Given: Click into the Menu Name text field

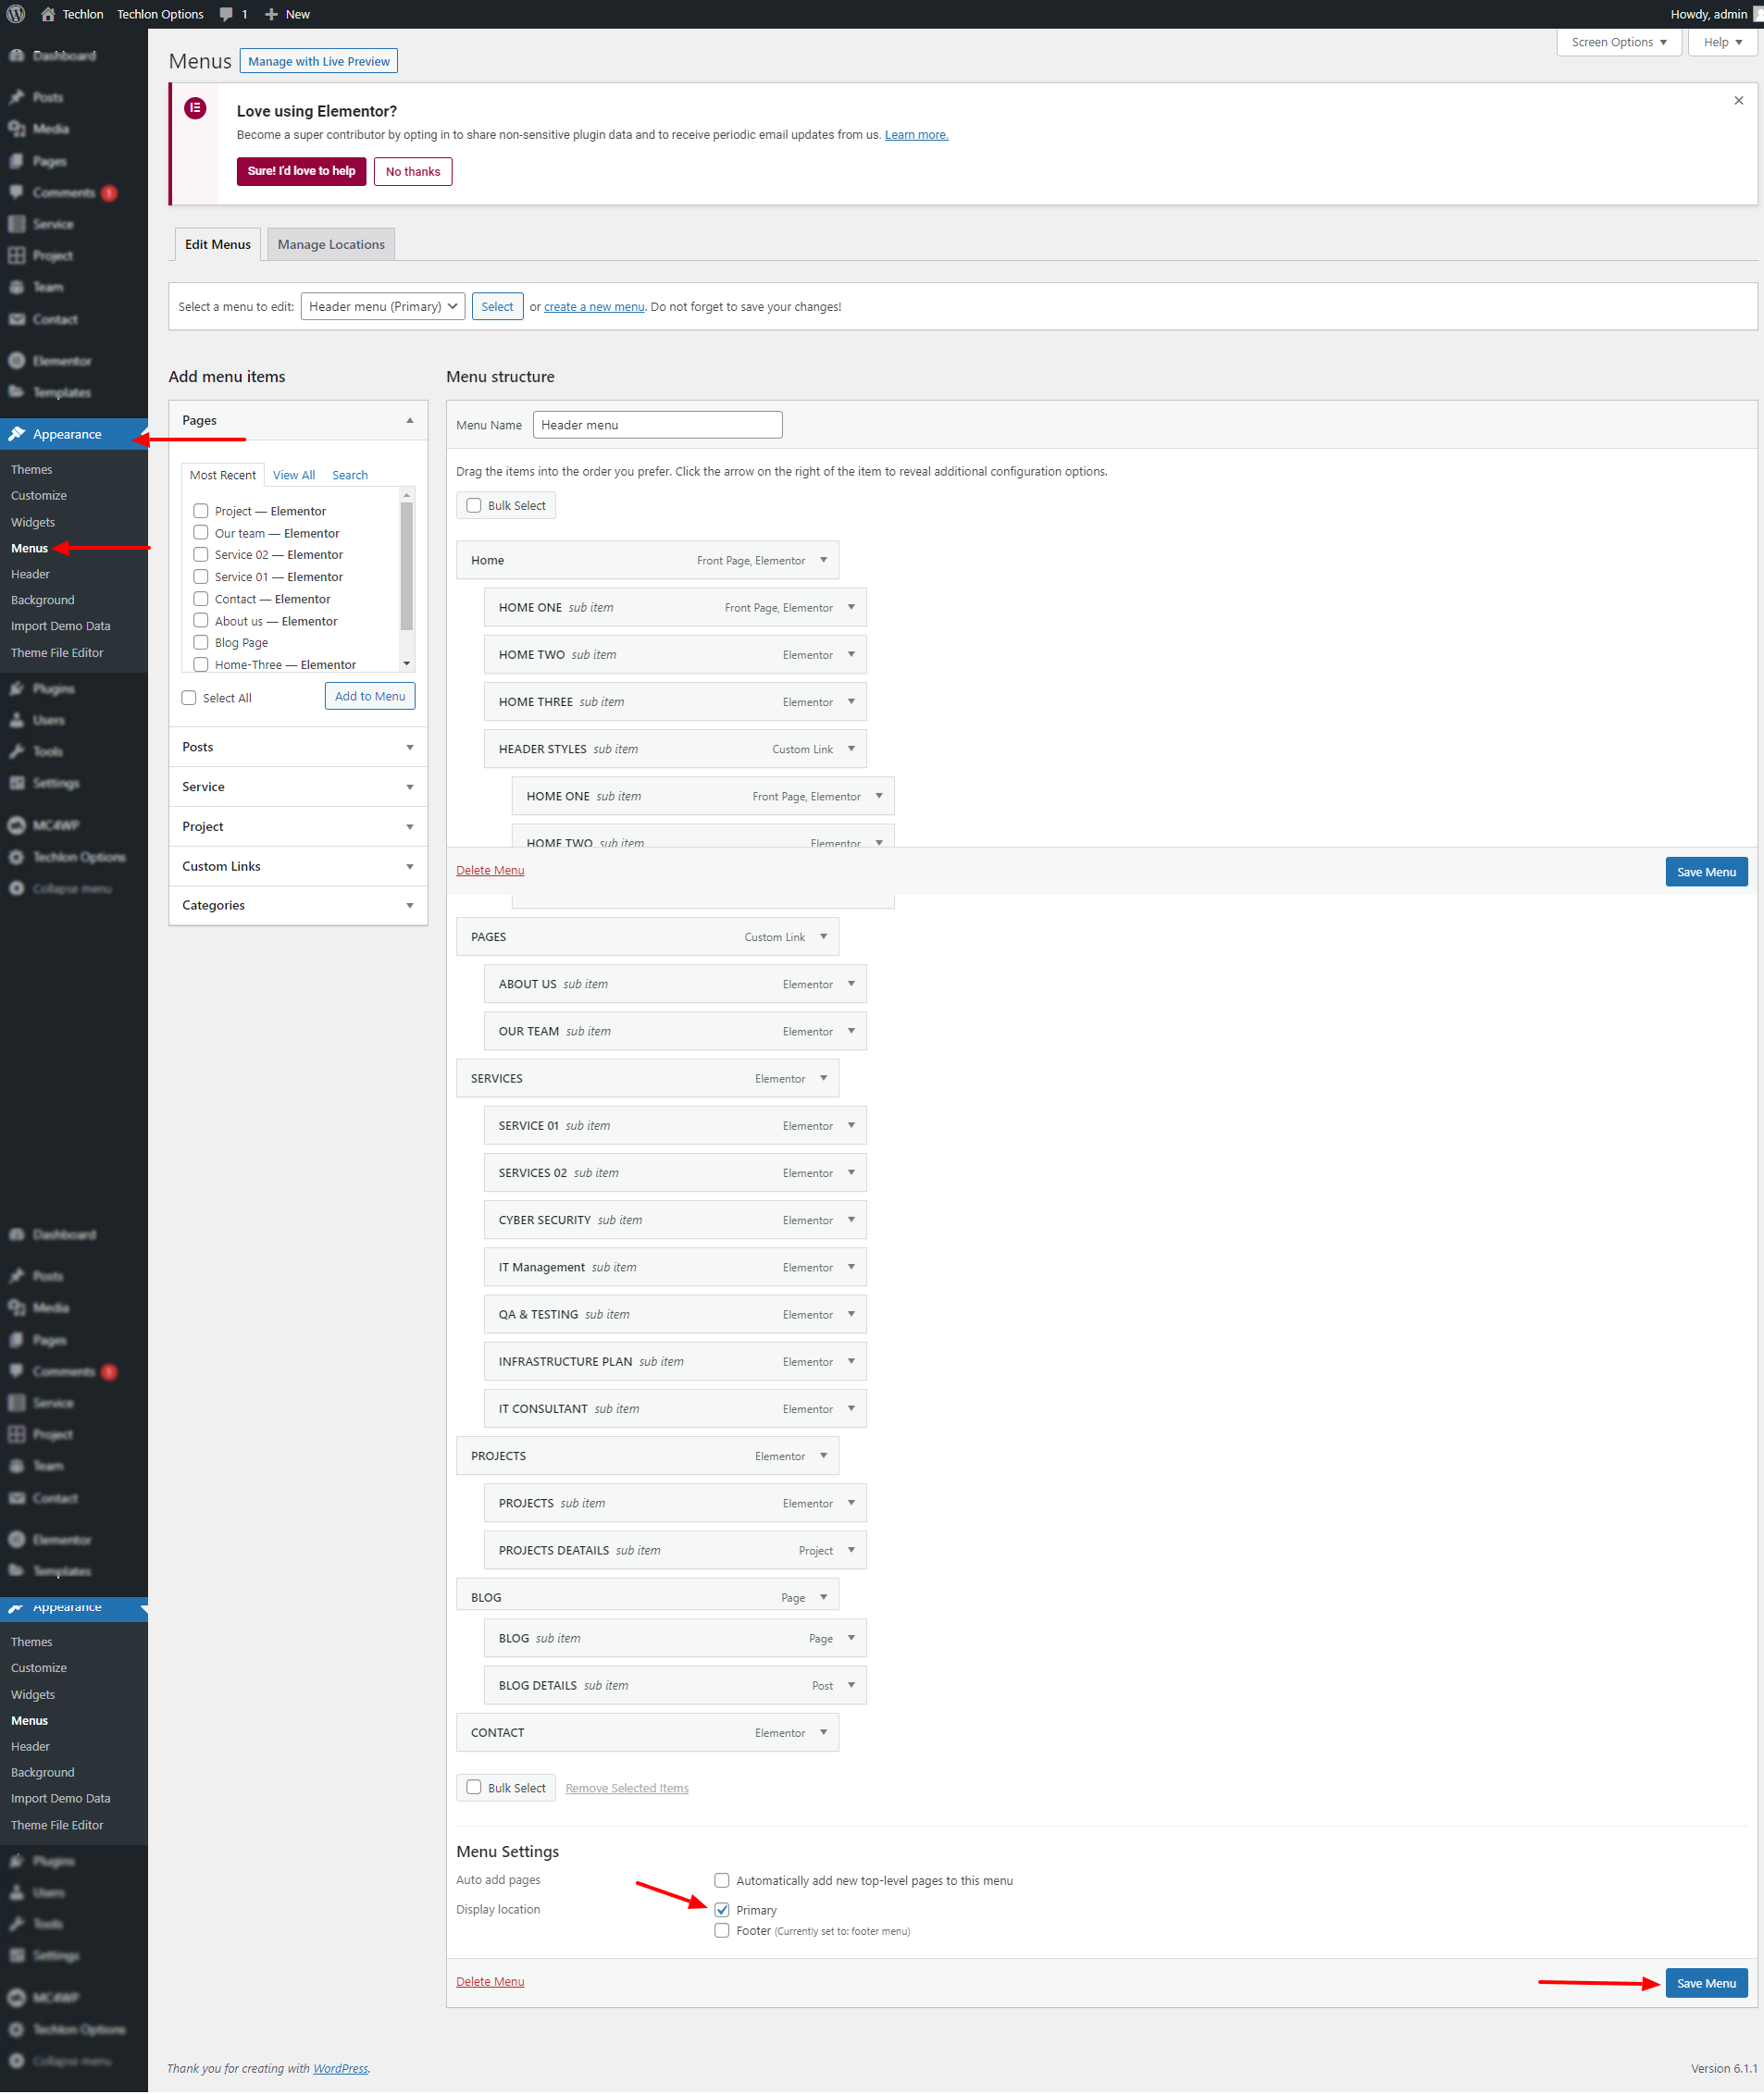Looking at the screenshot, I should point(657,425).
